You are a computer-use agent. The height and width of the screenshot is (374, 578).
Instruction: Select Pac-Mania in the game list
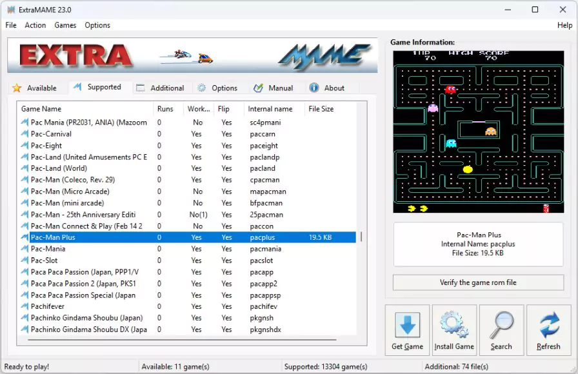pyautogui.click(x=48, y=249)
